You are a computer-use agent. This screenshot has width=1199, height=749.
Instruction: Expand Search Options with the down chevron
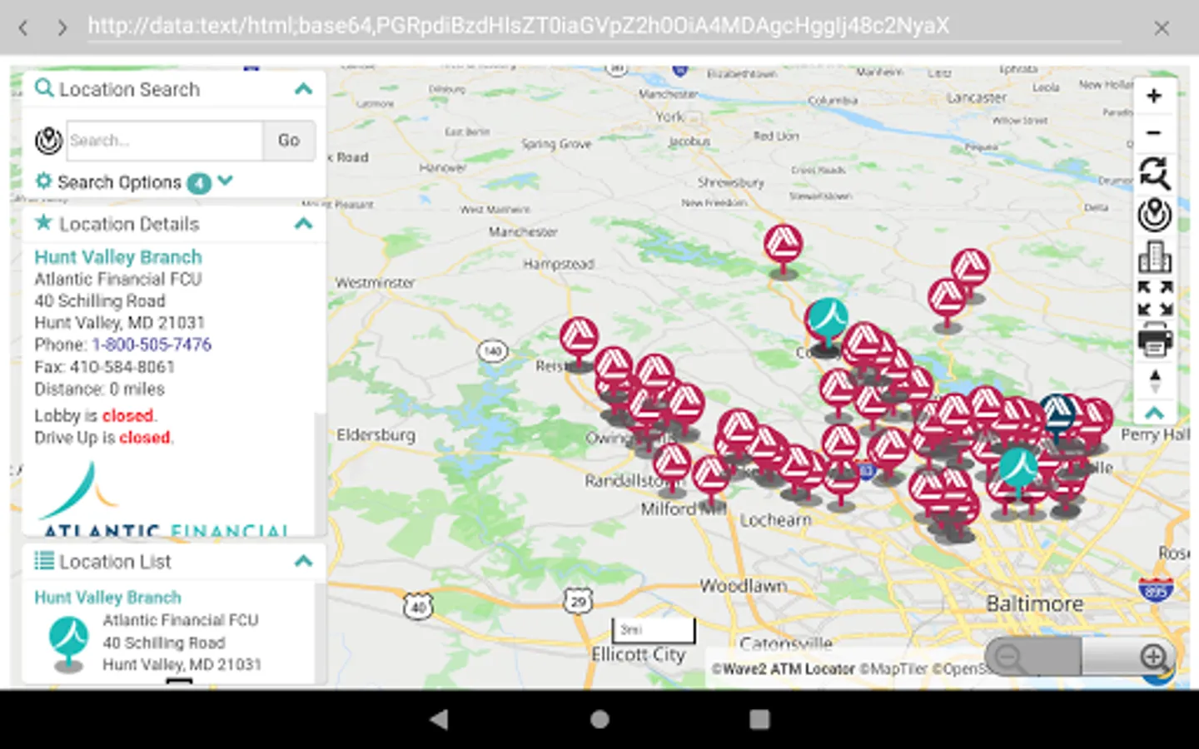225,181
